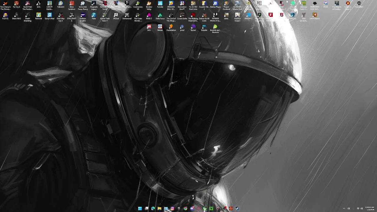Select the flycast emulator shortcut

click(193, 28)
